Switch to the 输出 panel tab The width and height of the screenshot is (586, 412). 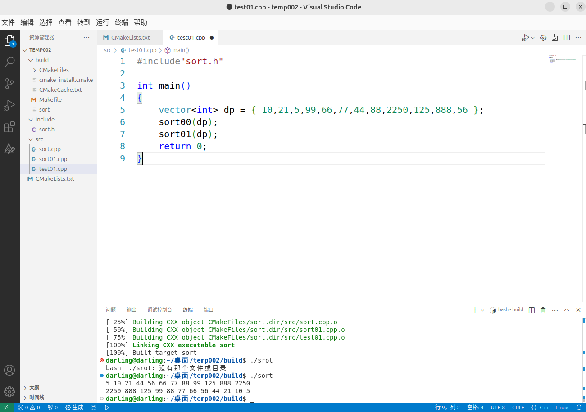(x=132, y=310)
